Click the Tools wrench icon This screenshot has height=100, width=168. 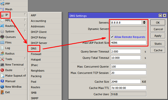[x=2, y=59]
